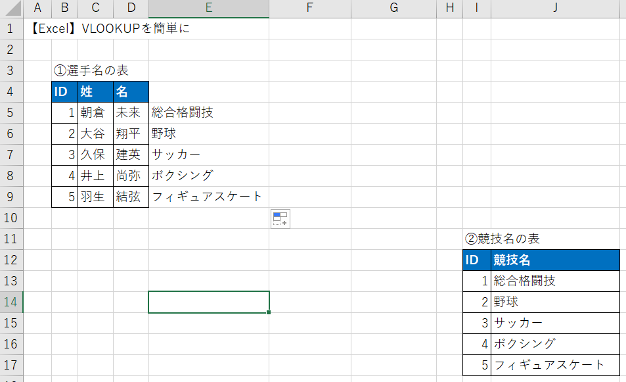Image resolution: width=626 pixels, height=382 pixels.
Task: Select column A header
Action: 37,8
